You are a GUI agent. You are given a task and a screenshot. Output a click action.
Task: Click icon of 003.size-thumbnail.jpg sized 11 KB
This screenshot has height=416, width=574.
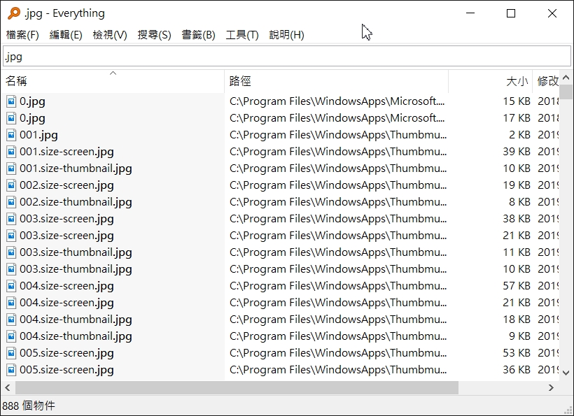point(11,252)
